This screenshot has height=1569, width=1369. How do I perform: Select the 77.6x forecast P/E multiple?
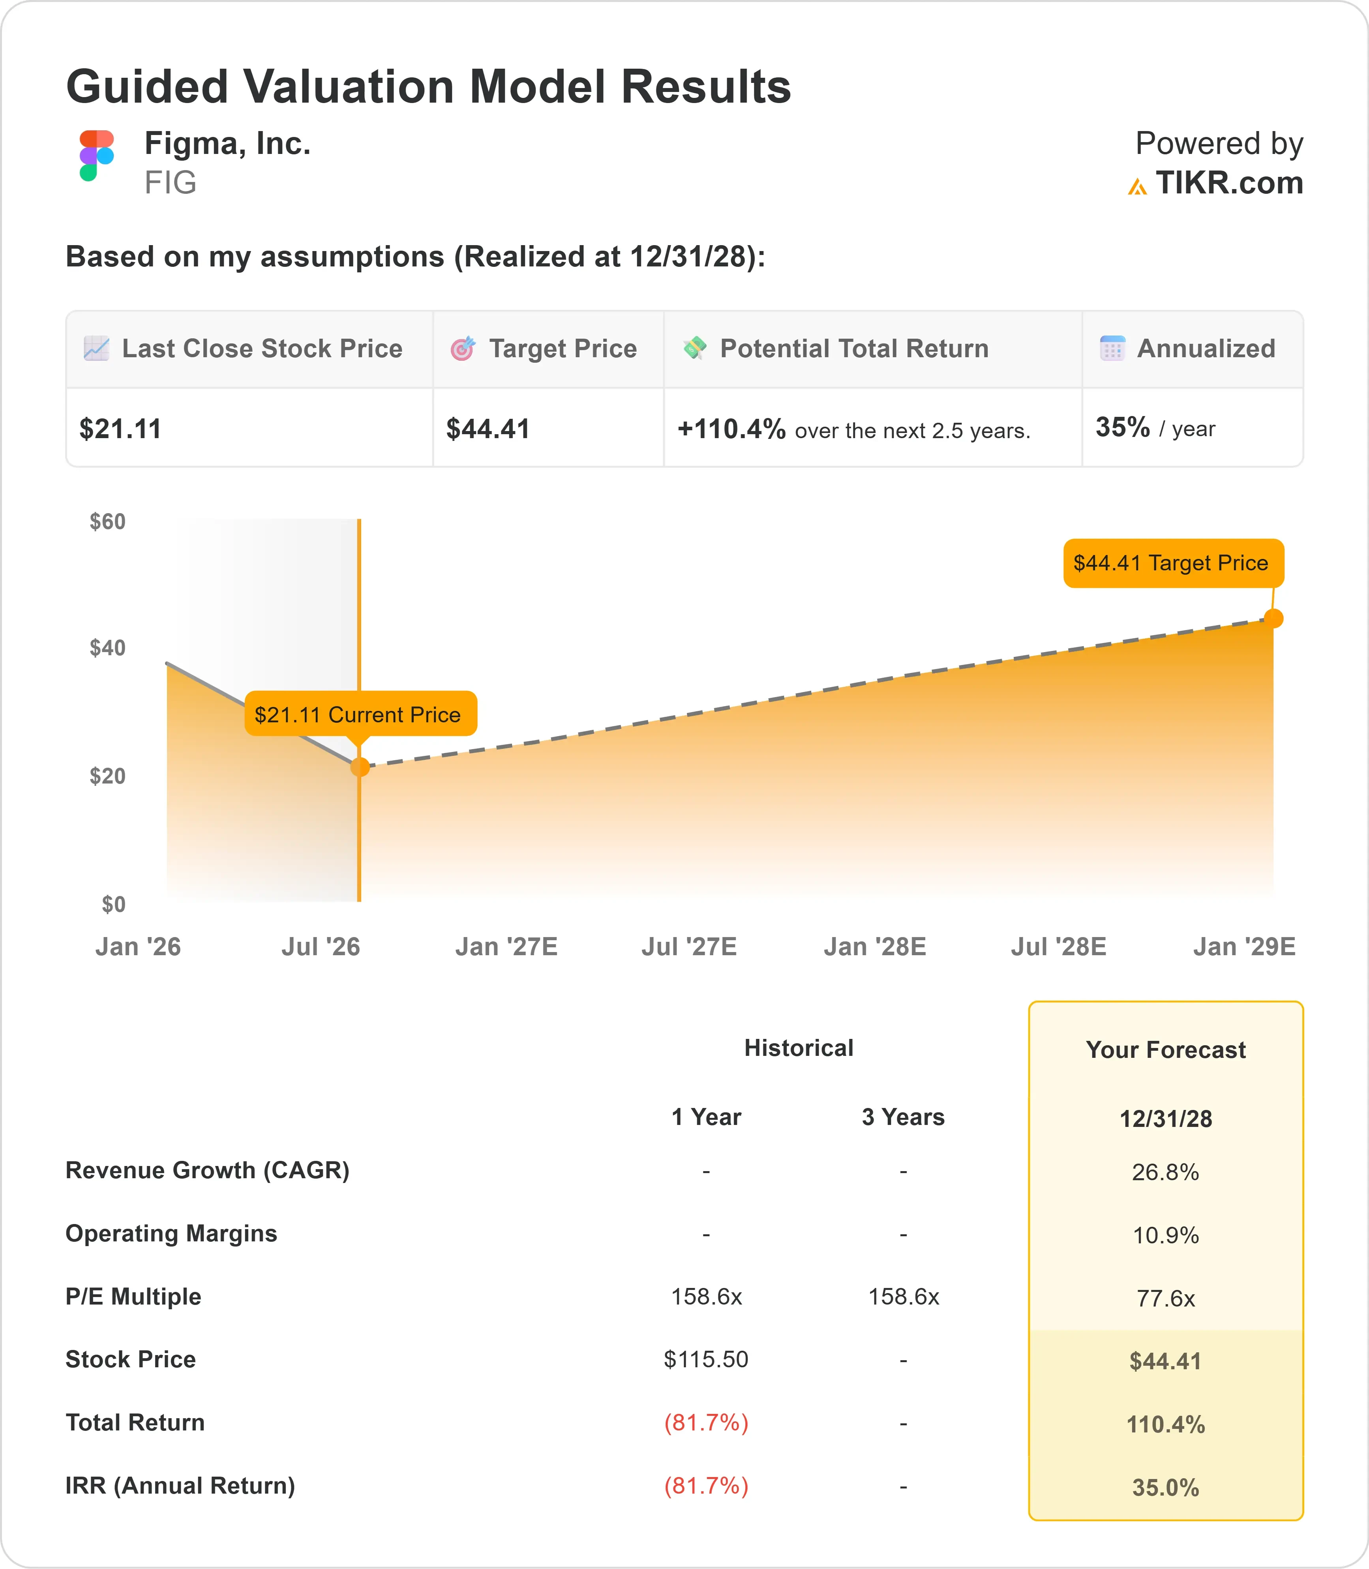[1166, 1299]
